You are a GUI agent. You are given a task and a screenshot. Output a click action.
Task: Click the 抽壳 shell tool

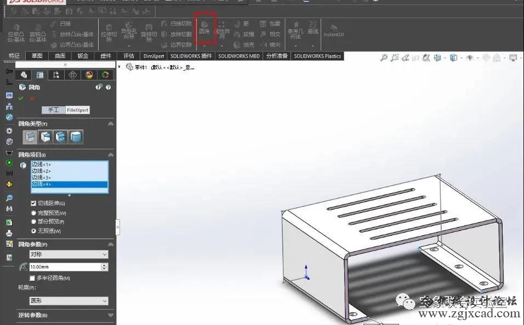[244, 45]
